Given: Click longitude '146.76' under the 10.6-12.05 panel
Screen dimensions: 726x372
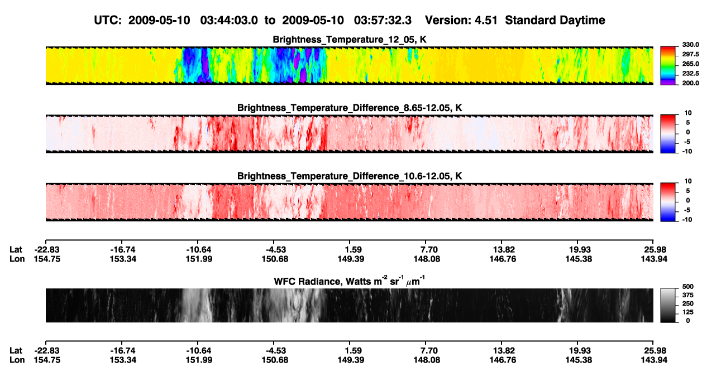Looking at the screenshot, I should click(502, 258).
